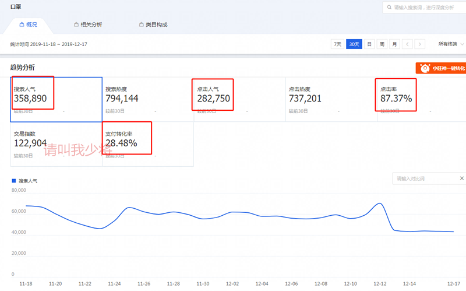Image resolution: width=466 pixels, height=291 pixels.
Task: Click the 搜索人气 blue legend marker
Action: tap(14, 181)
